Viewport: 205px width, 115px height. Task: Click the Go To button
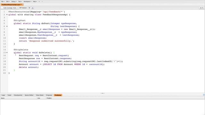pos(201,8)
